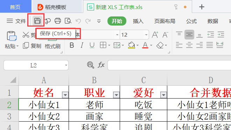Expand fill color dropdown arrow
Screen dimensions: 231x130
(138, 45)
